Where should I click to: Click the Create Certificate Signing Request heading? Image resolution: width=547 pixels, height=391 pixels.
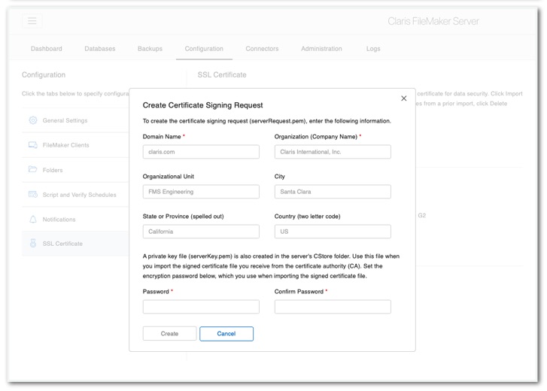202,105
